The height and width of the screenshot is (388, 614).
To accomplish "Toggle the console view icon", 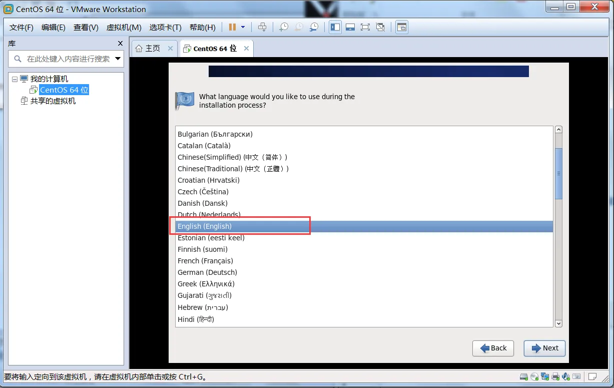I will (x=402, y=27).
